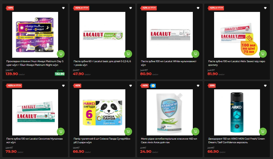This screenshot has height=159, width=273.
Task: Add Lacalut basic kids toothpaste to cart
Action: [128, 54]
